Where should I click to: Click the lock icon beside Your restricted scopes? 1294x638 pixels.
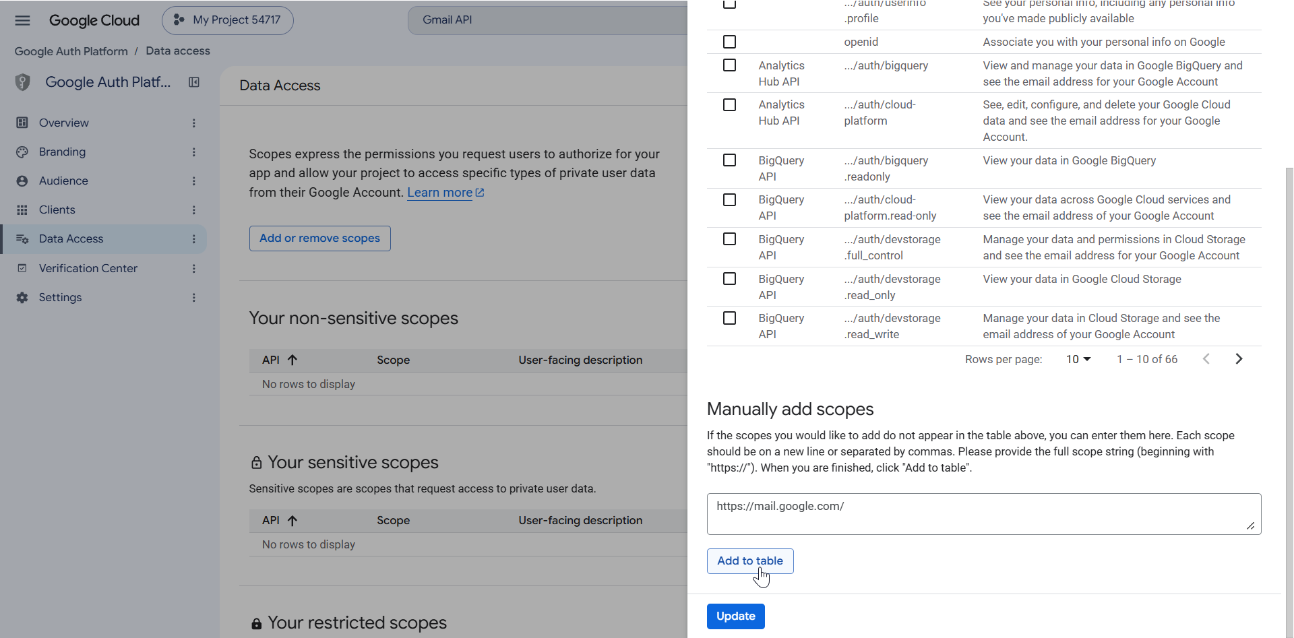256,624
